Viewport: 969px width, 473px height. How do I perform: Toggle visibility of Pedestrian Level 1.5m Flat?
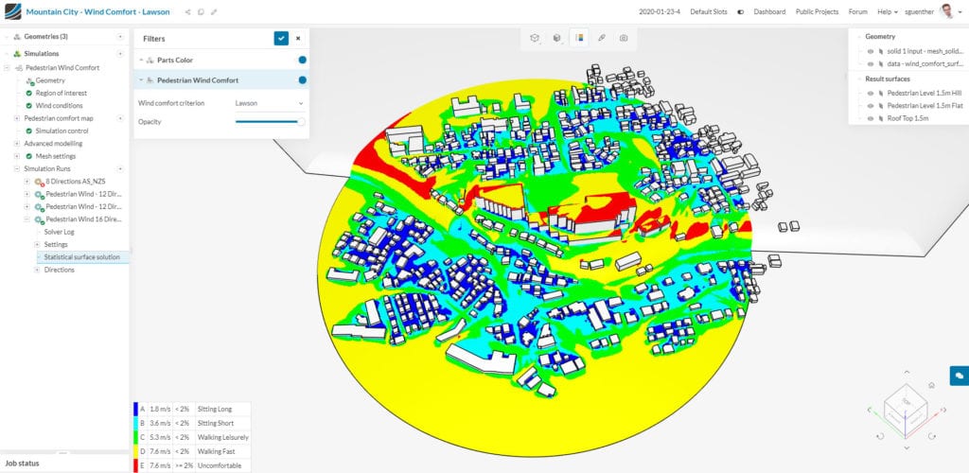click(x=871, y=106)
